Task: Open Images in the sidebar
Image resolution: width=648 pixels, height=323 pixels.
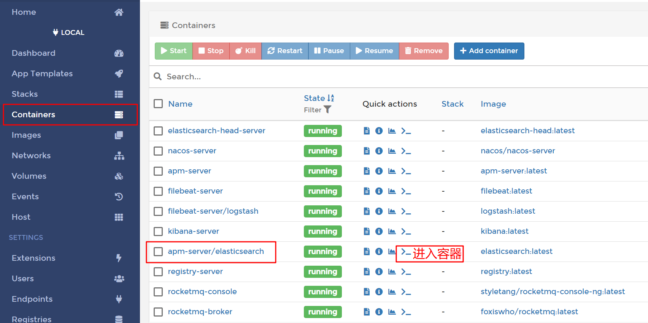Action: (x=70, y=135)
